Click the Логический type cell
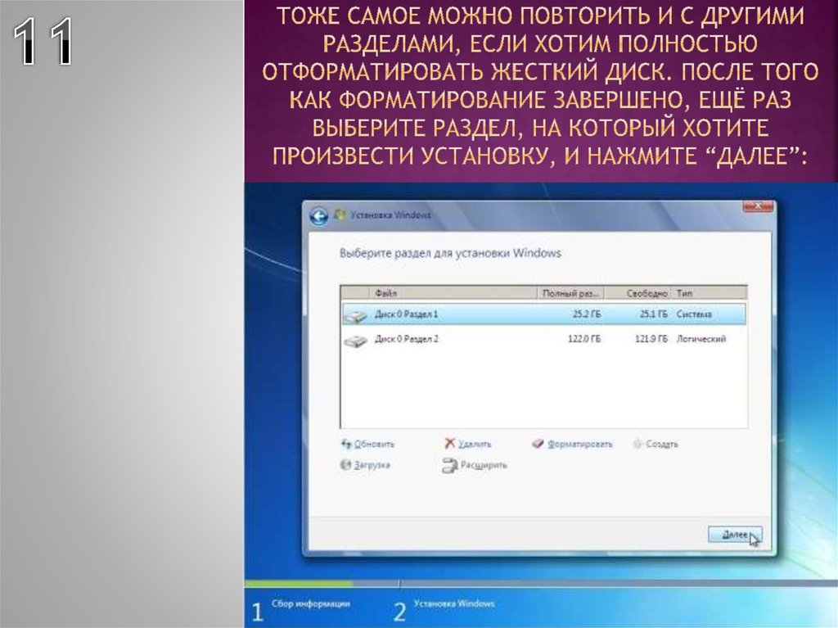Viewport: 838px width, 628px height. [x=701, y=339]
